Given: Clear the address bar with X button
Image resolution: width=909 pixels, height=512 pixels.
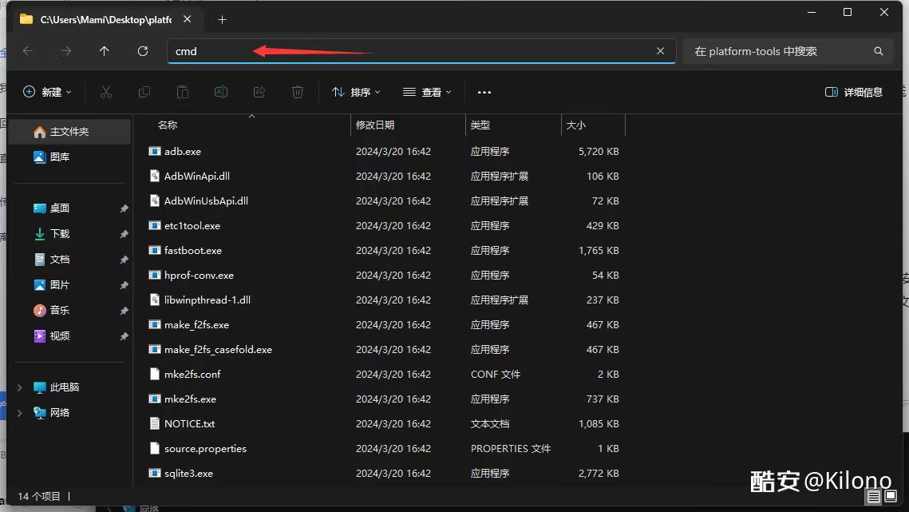Looking at the screenshot, I should 660,51.
